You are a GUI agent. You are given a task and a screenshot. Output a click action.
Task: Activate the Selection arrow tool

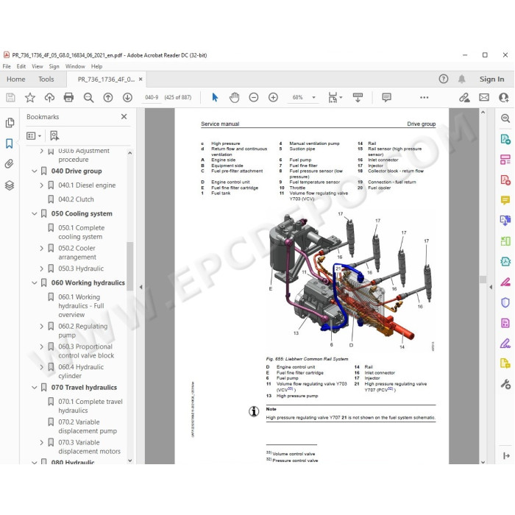pos(215,98)
